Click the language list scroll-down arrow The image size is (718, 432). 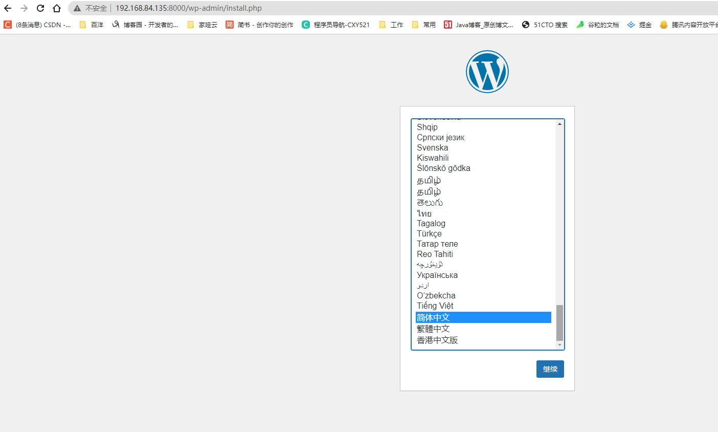[559, 345]
